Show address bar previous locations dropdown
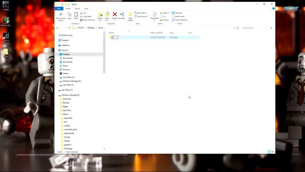 pyautogui.click(x=234, y=28)
